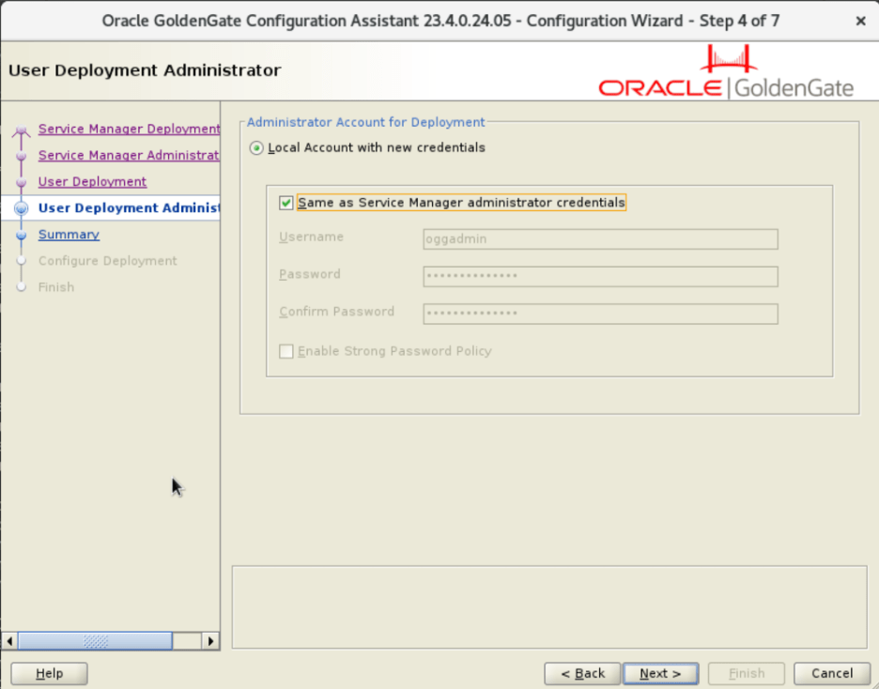The height and width of the screenshot is (689, 879).
Task: Click the Back button
Action: (582, 673)
